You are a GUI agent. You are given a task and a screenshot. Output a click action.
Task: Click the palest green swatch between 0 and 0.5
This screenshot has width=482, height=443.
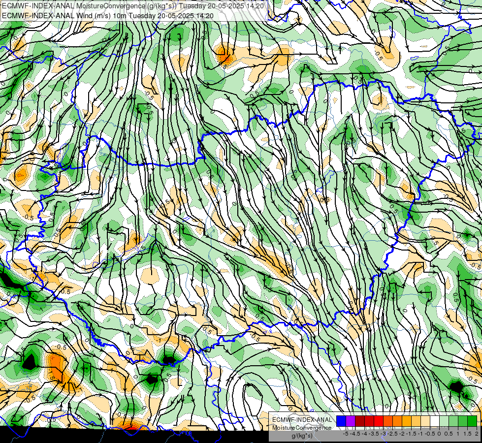point(444,421)
